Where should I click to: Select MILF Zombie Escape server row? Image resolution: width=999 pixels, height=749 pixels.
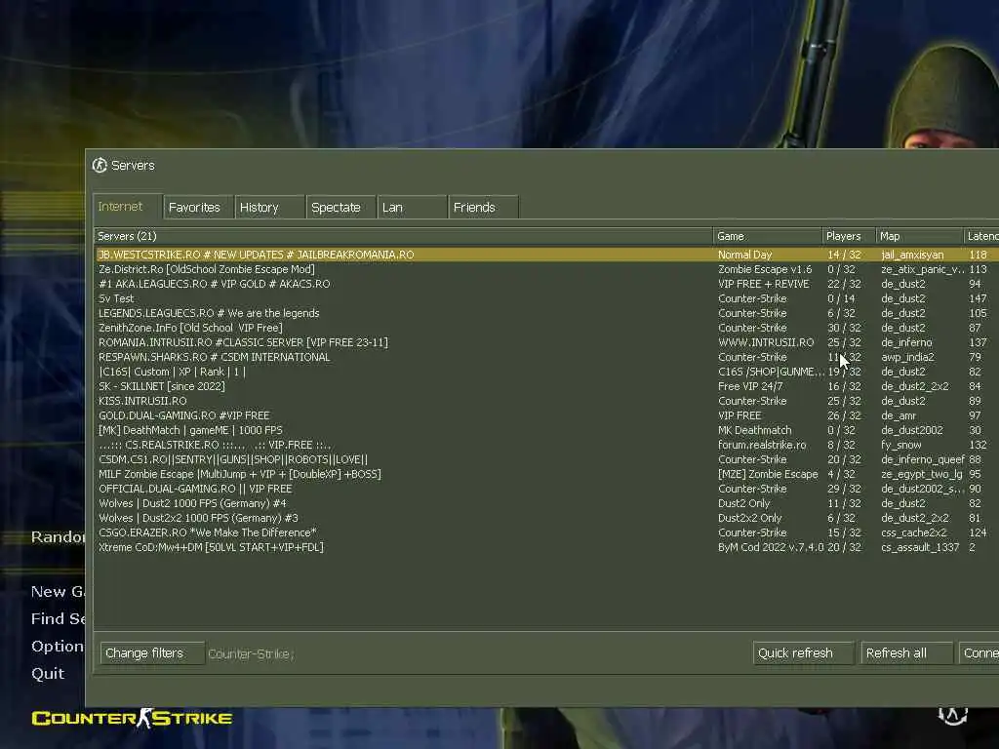[546, 475]
